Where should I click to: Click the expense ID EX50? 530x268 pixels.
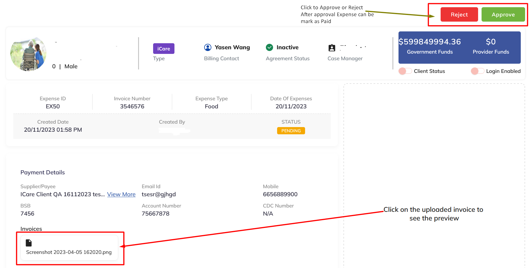click(53, 106)
